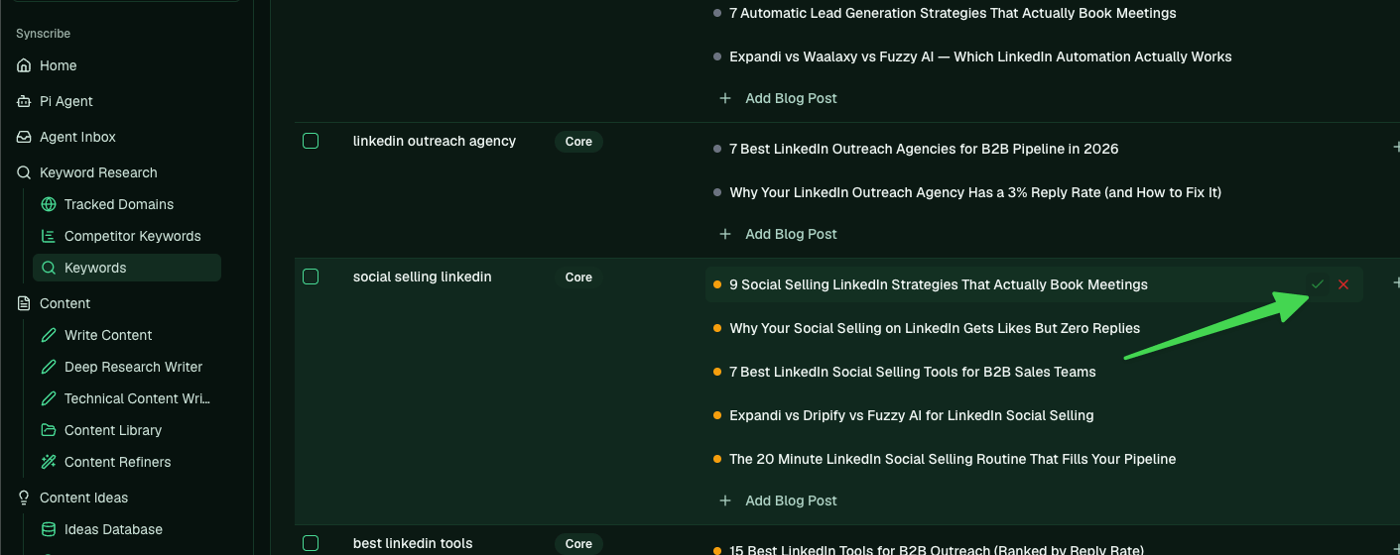This screenshot has width=1400, height=555.
Task: Open 15 Best LinkedIn Tools post
Action: tap(937, 550)
